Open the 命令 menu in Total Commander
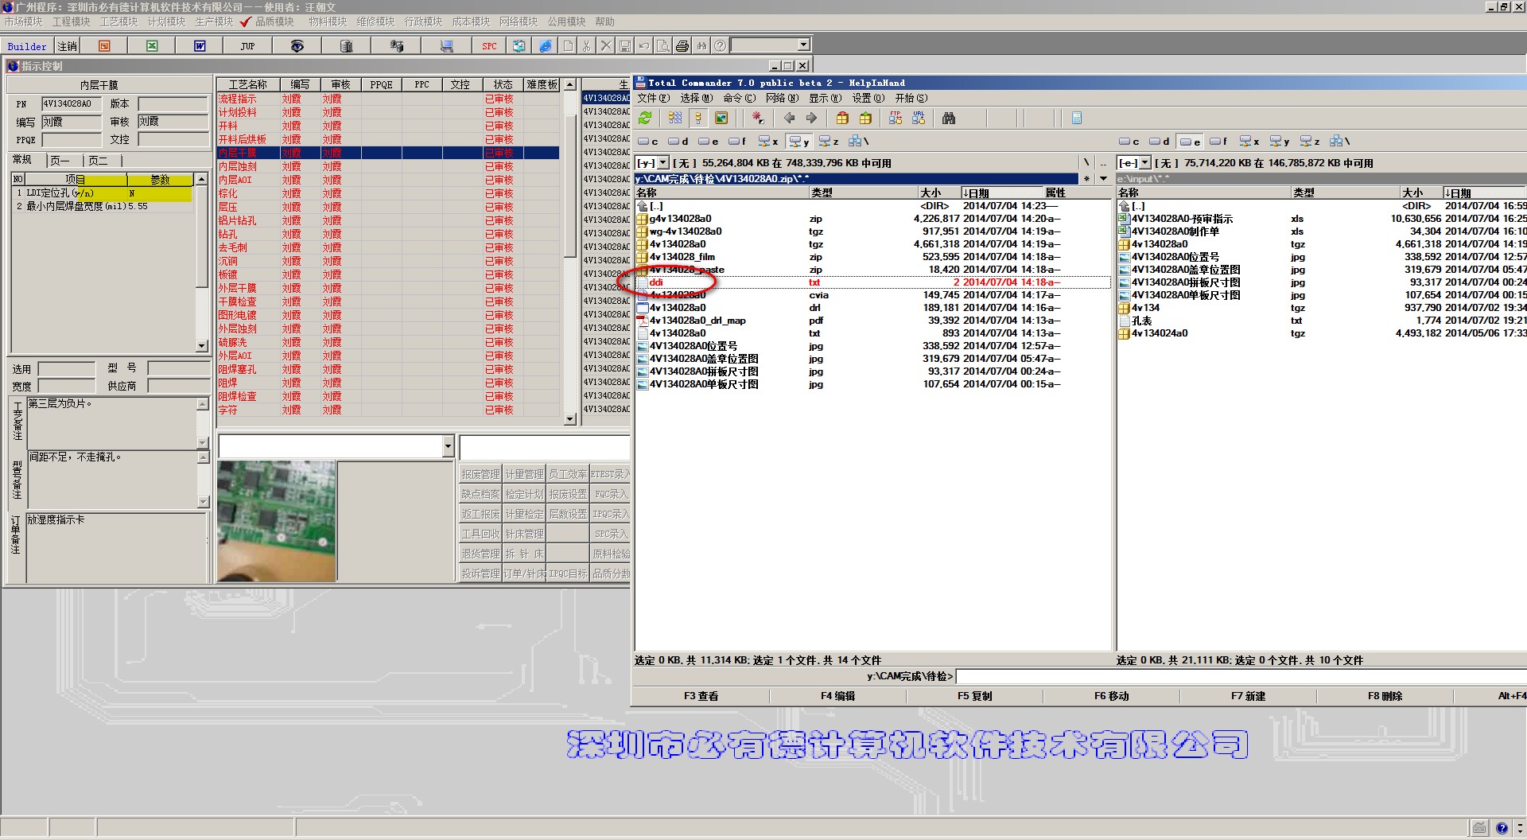Image resolution: width=1527 pixels, height=840 pixels. click(x=740, y=99)
